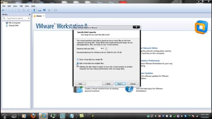Open Firefox from the taskbar
This screenshot has height=119, width=212.
pos(33,116)
